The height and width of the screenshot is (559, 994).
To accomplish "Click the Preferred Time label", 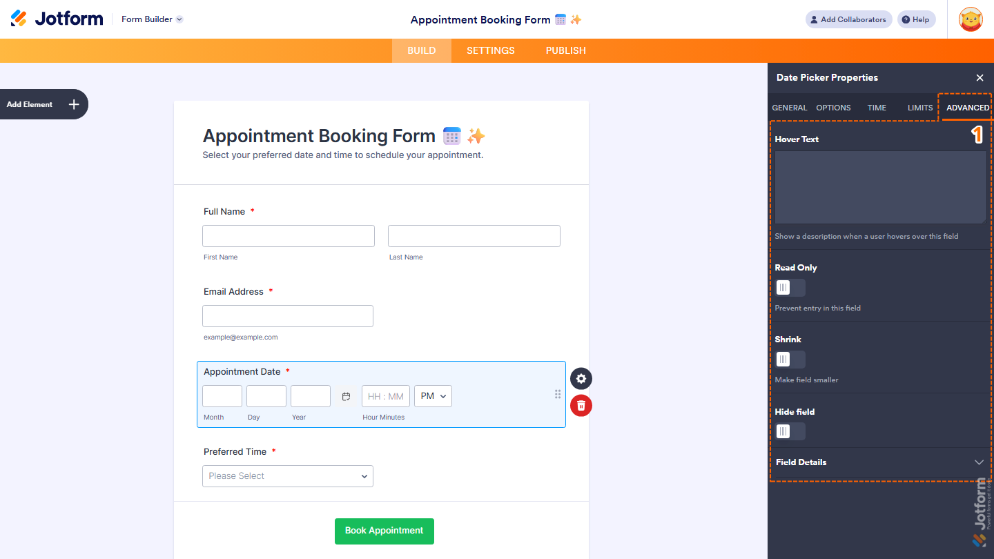I will (235, 452).
